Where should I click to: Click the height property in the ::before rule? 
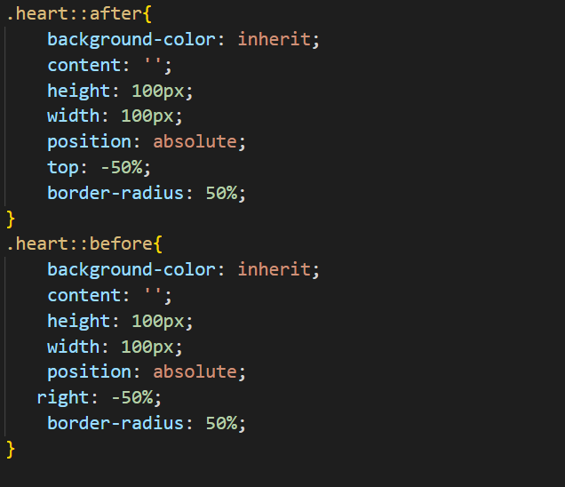(x=79, y=322)
